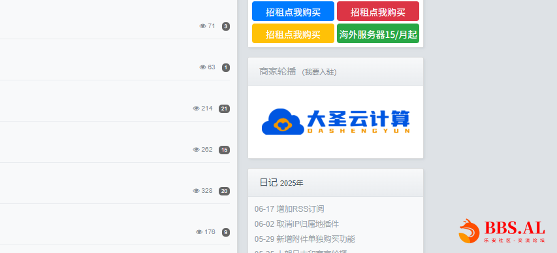Viewport: 557px width, 253px height.
Task: Click the yellow 招租点我购买 button
Action: click(293, 33)
